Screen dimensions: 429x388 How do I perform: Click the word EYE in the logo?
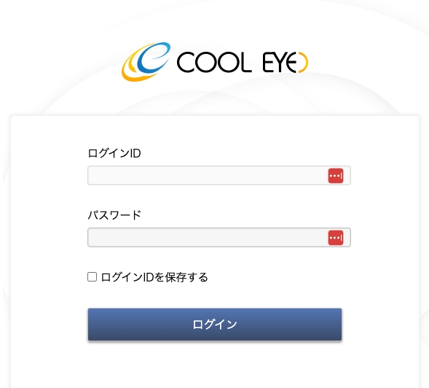285,63
